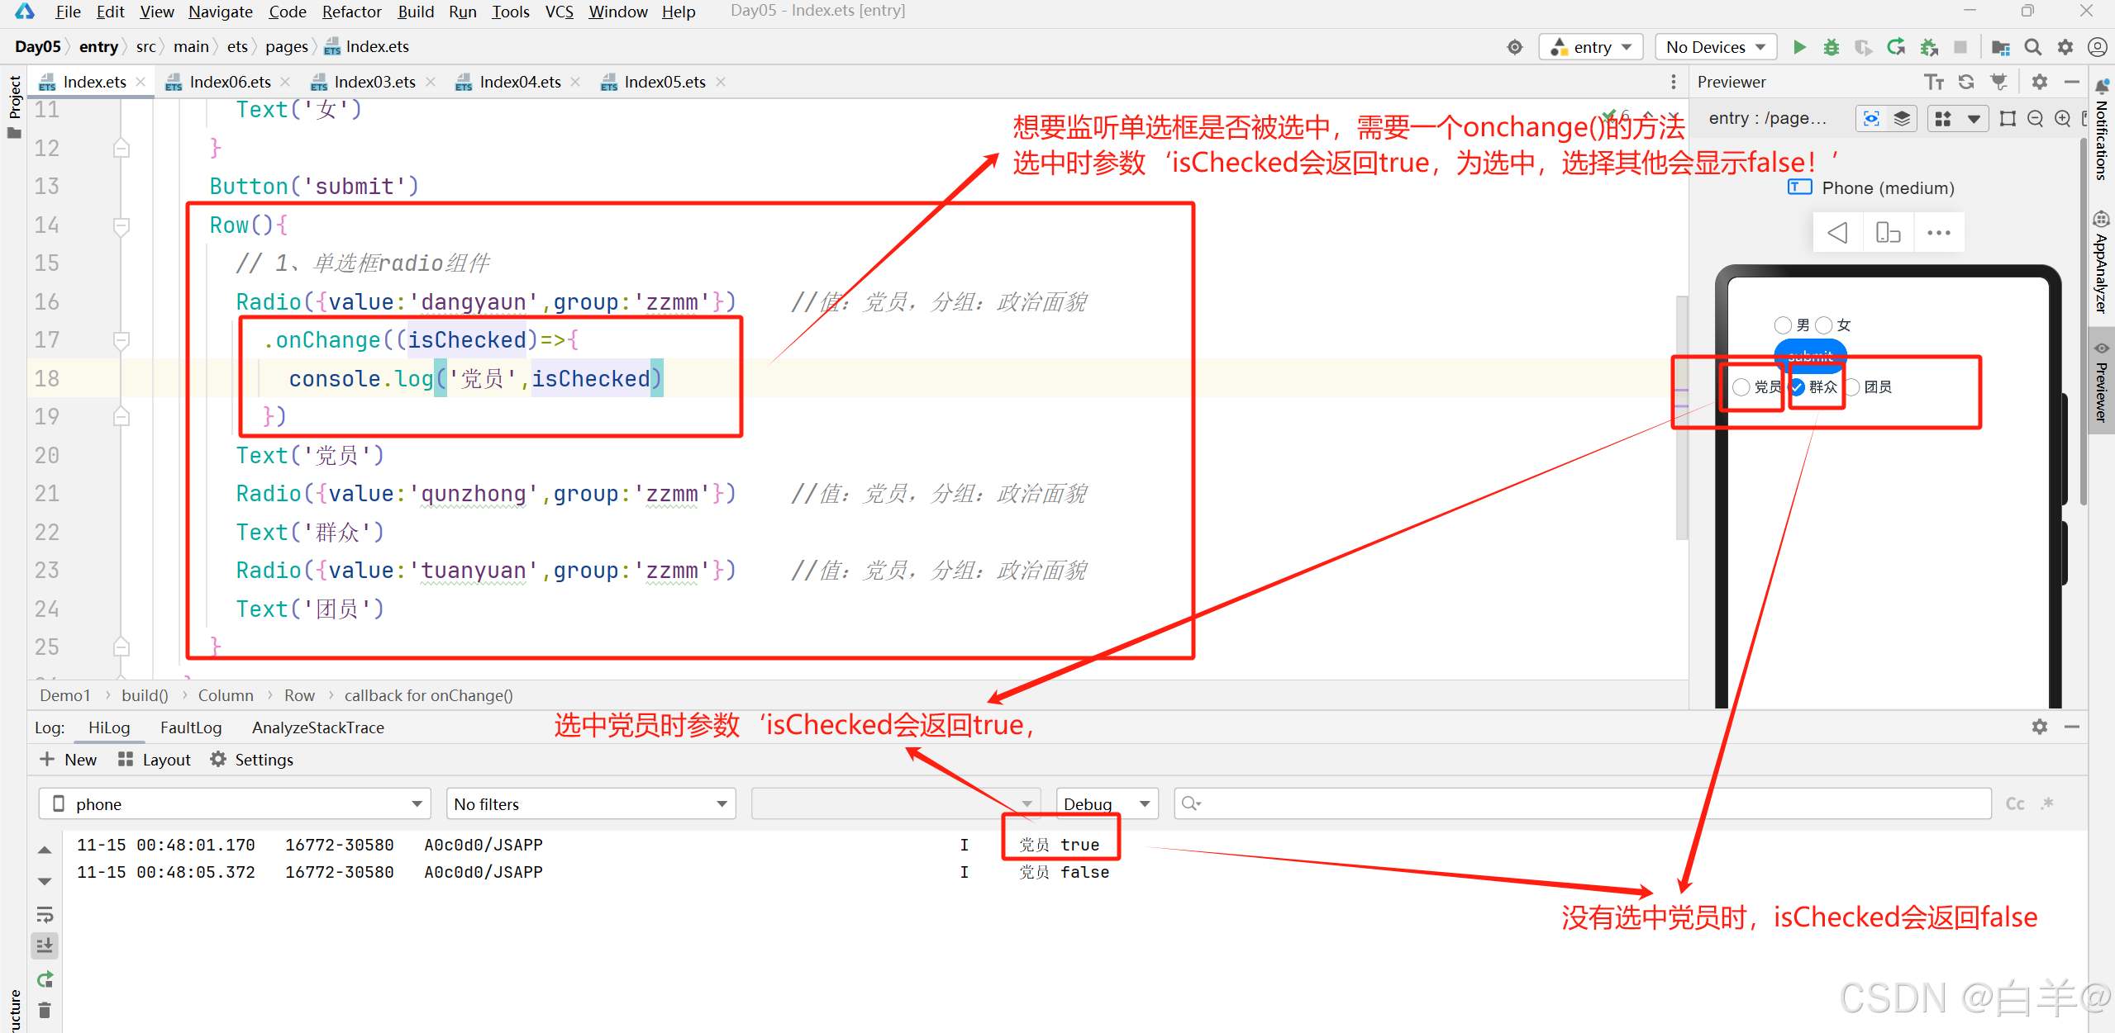Select the 女 radio button in preview
Viewport: 2115px width, 1033px height.
coord(1824,325)
